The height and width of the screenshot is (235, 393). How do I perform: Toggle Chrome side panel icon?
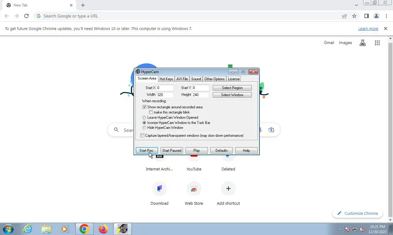(x=366, y=16)
